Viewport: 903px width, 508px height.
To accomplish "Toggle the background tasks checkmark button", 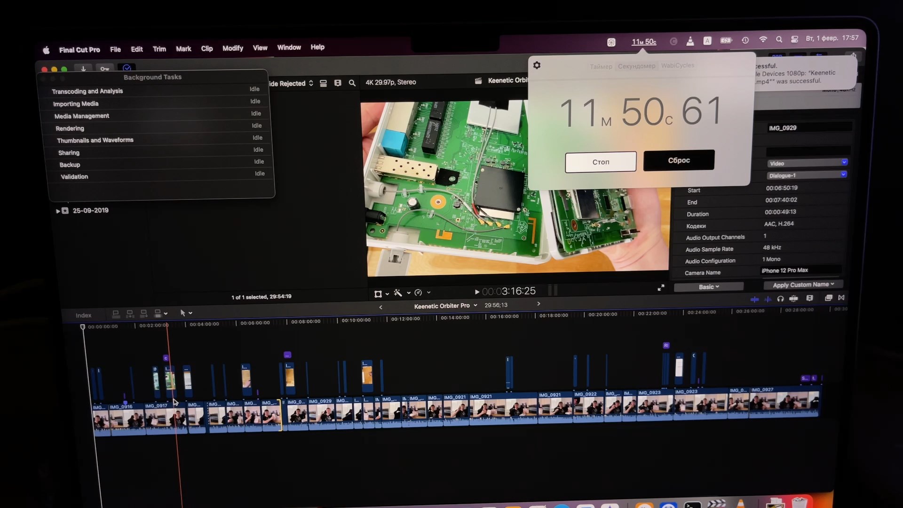I will 127,68.
